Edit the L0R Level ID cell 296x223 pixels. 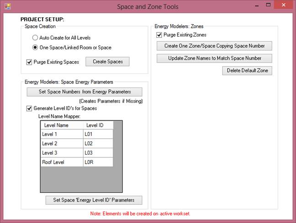tap(98, 162)
